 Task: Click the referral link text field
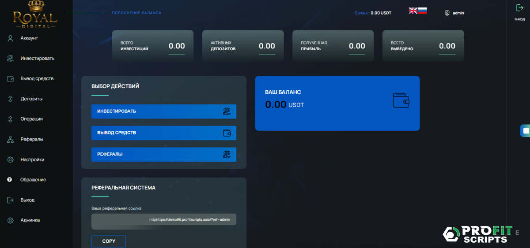164,219
